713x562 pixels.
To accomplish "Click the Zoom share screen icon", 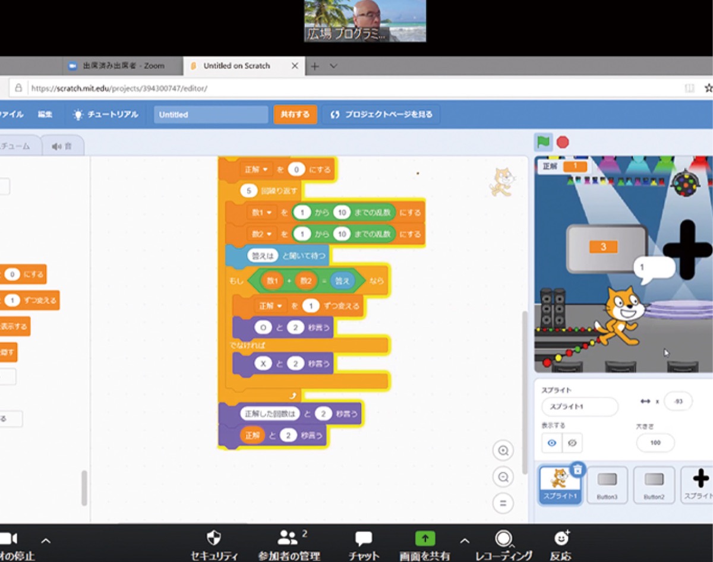I will (x=425, y=538).
